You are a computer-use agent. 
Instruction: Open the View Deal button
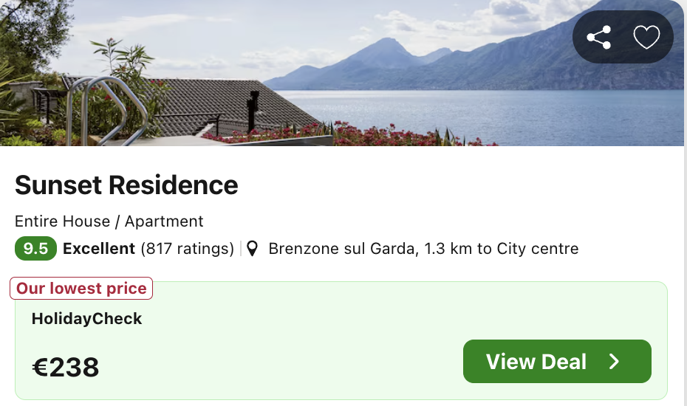557,361
